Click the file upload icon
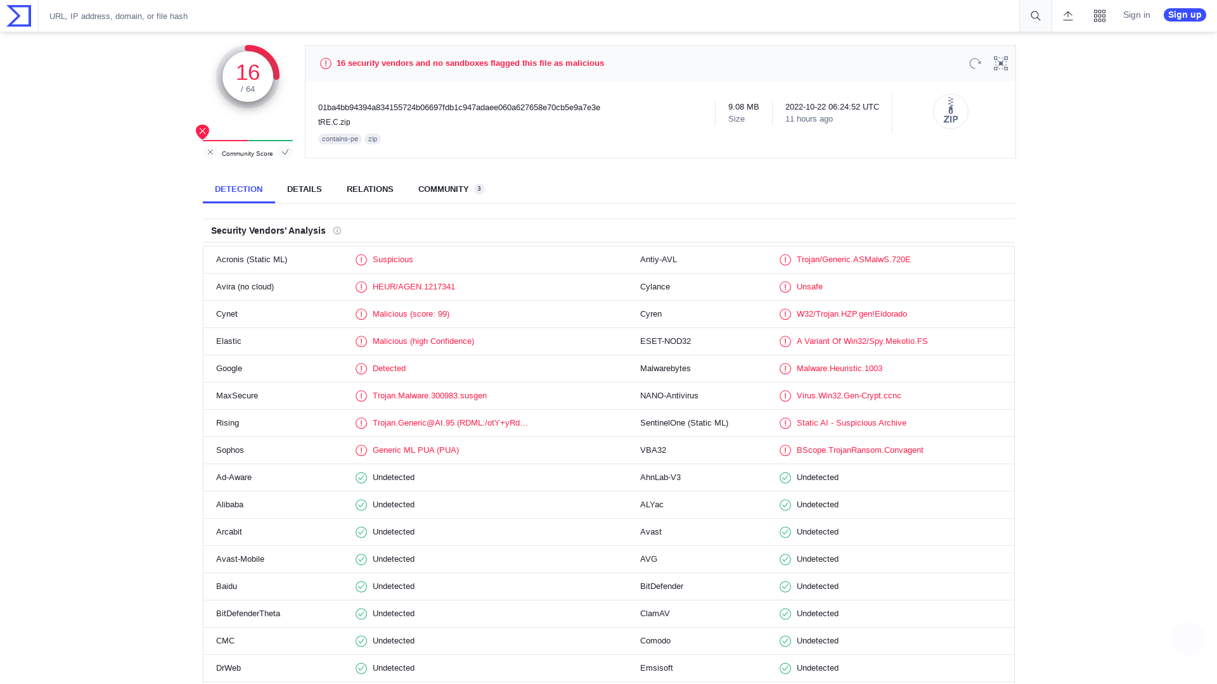Viewport: 1217px width, 684px height. pos(1068,16)
